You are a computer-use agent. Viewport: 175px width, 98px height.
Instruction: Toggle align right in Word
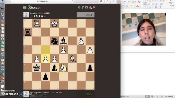tap(153, 4)
